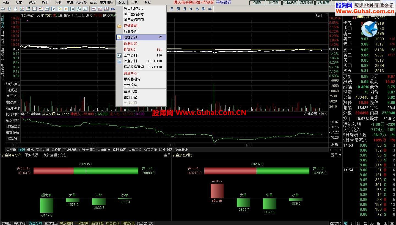The width and height of the screenshot is (396, 225).
Task: Click the news page icon before F10
Action: [47, 9]
